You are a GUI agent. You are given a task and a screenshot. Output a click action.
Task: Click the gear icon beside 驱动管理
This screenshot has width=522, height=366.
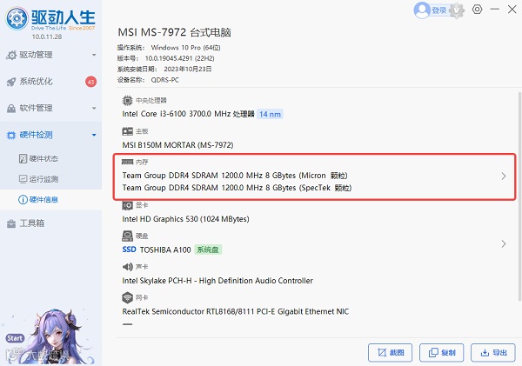[x=11, y=56]
